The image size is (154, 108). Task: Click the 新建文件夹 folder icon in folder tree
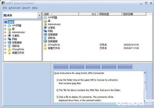[x=9, y=53]
